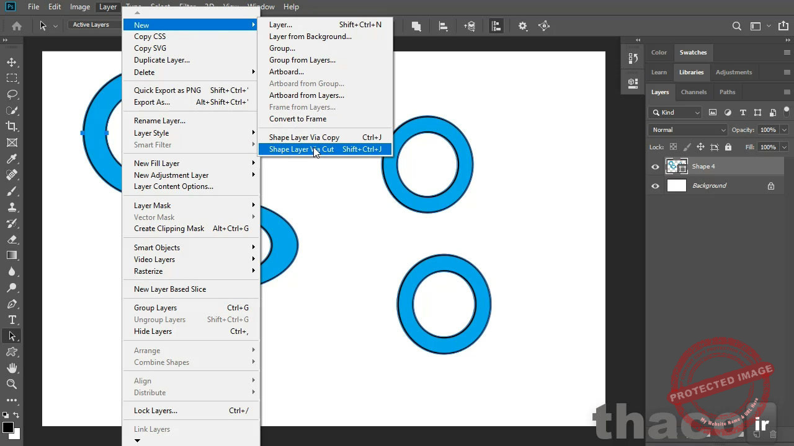Switch to the Channels tab
Image resolution: width=794 pixels, height=446 pixels.
click(x=694, y=92)
